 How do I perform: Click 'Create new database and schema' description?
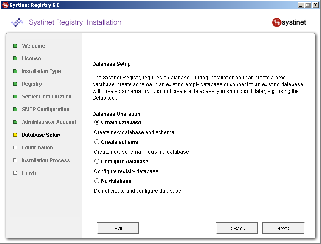tap(134, 132)
